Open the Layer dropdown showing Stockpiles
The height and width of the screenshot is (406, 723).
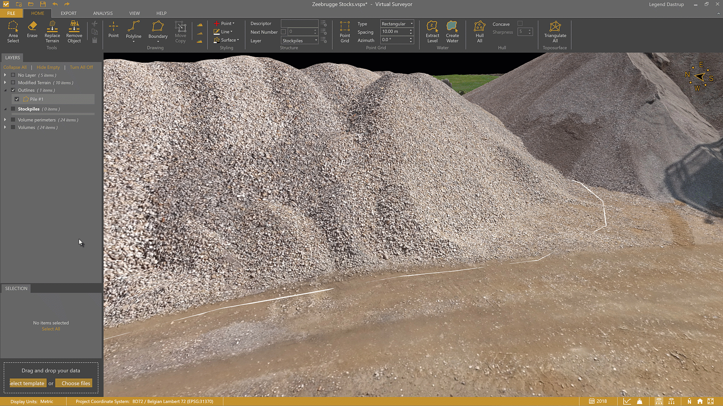coord(299,40)
